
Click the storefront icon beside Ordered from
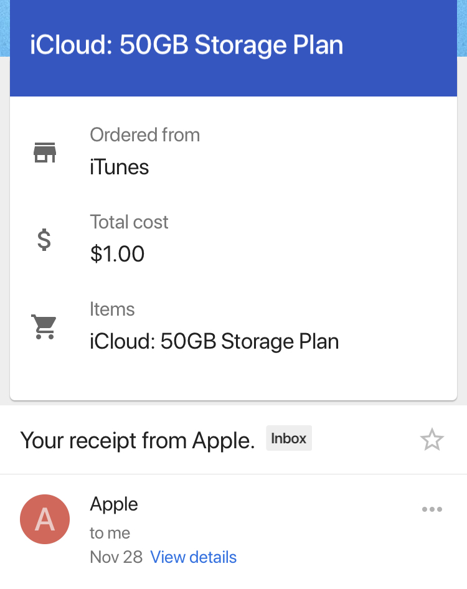(44, 152)
